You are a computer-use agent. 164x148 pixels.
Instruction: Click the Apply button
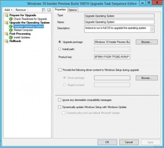pos(151,142)
